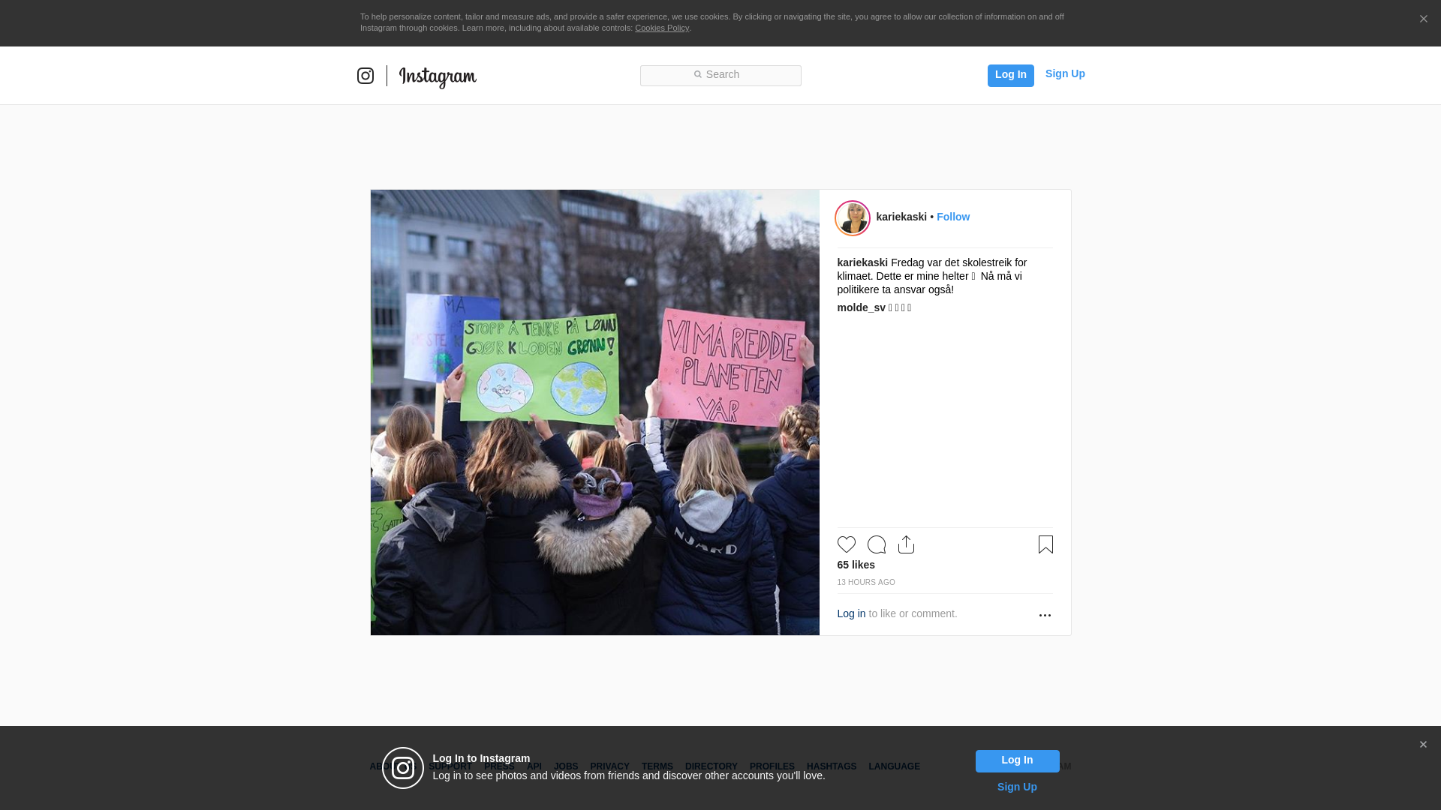1441x810 pixels.
Task: Open the API footer link
Action: pos(534,766)
